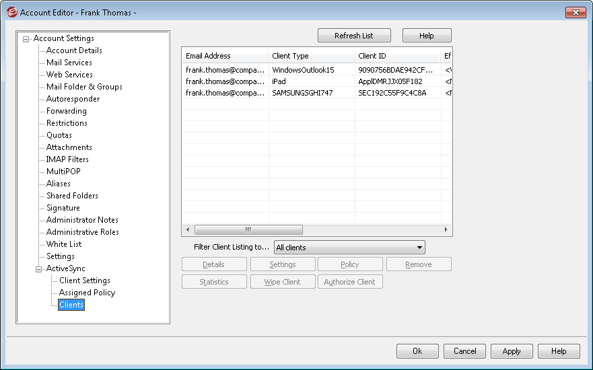
Task: Sort by the Client Type column header
Action: (311, 56)
